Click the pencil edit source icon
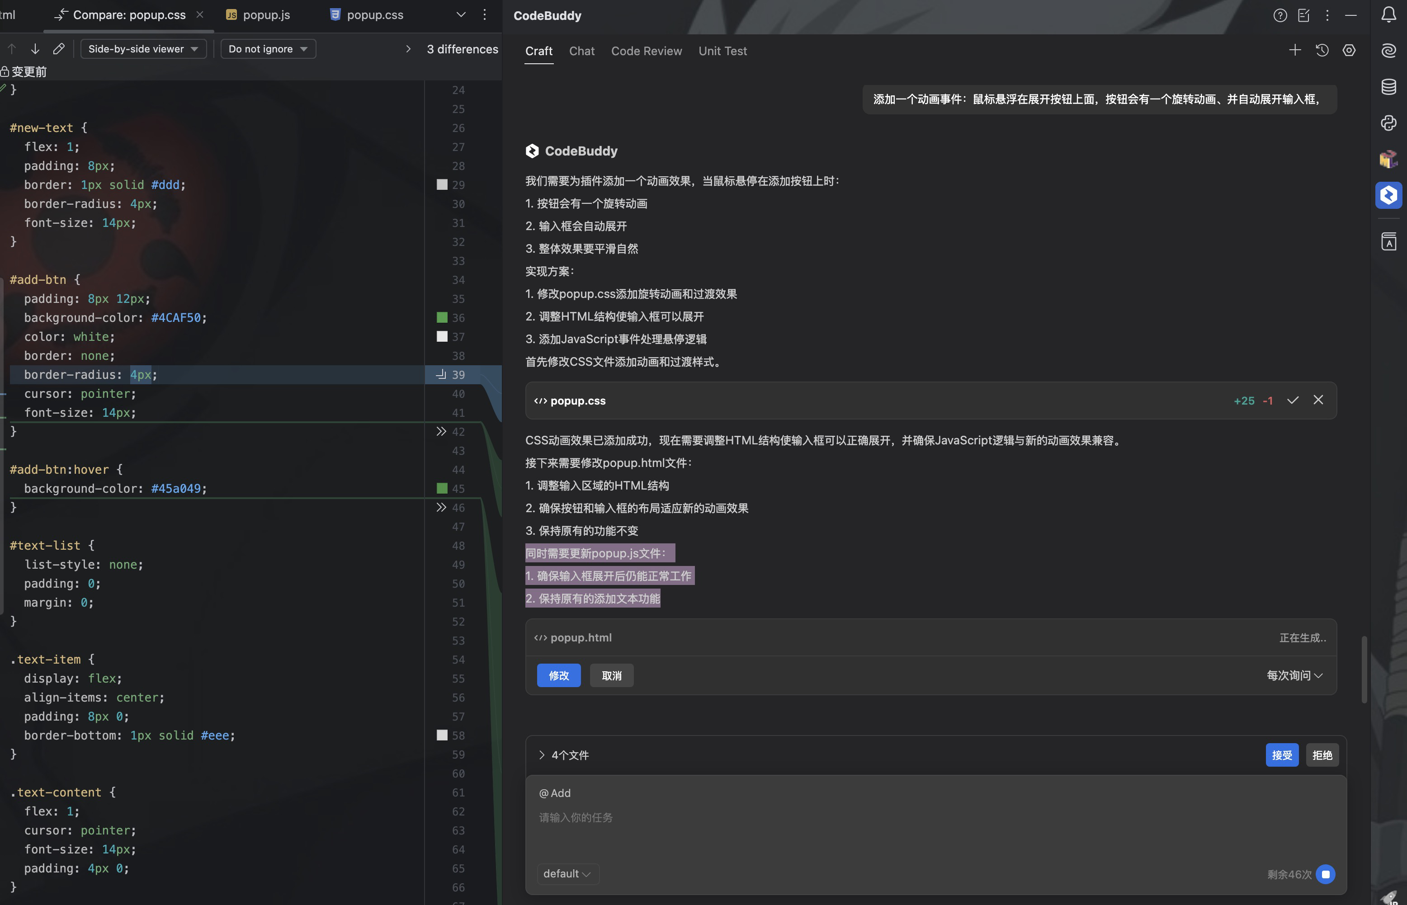The width and height of the screenshot is (1407, 905). click(x=58, y=49)
